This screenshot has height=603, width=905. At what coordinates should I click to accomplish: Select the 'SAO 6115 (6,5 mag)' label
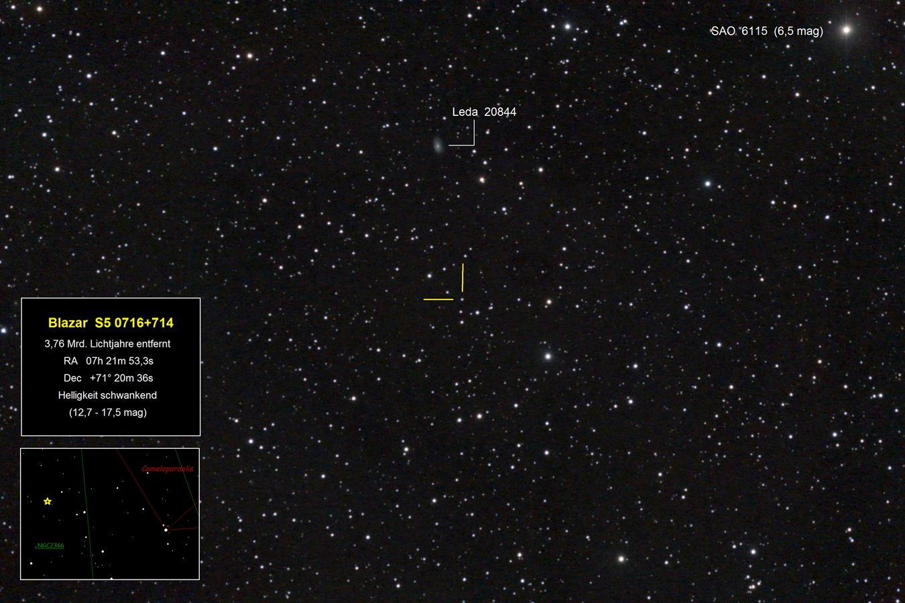[766, 31]
